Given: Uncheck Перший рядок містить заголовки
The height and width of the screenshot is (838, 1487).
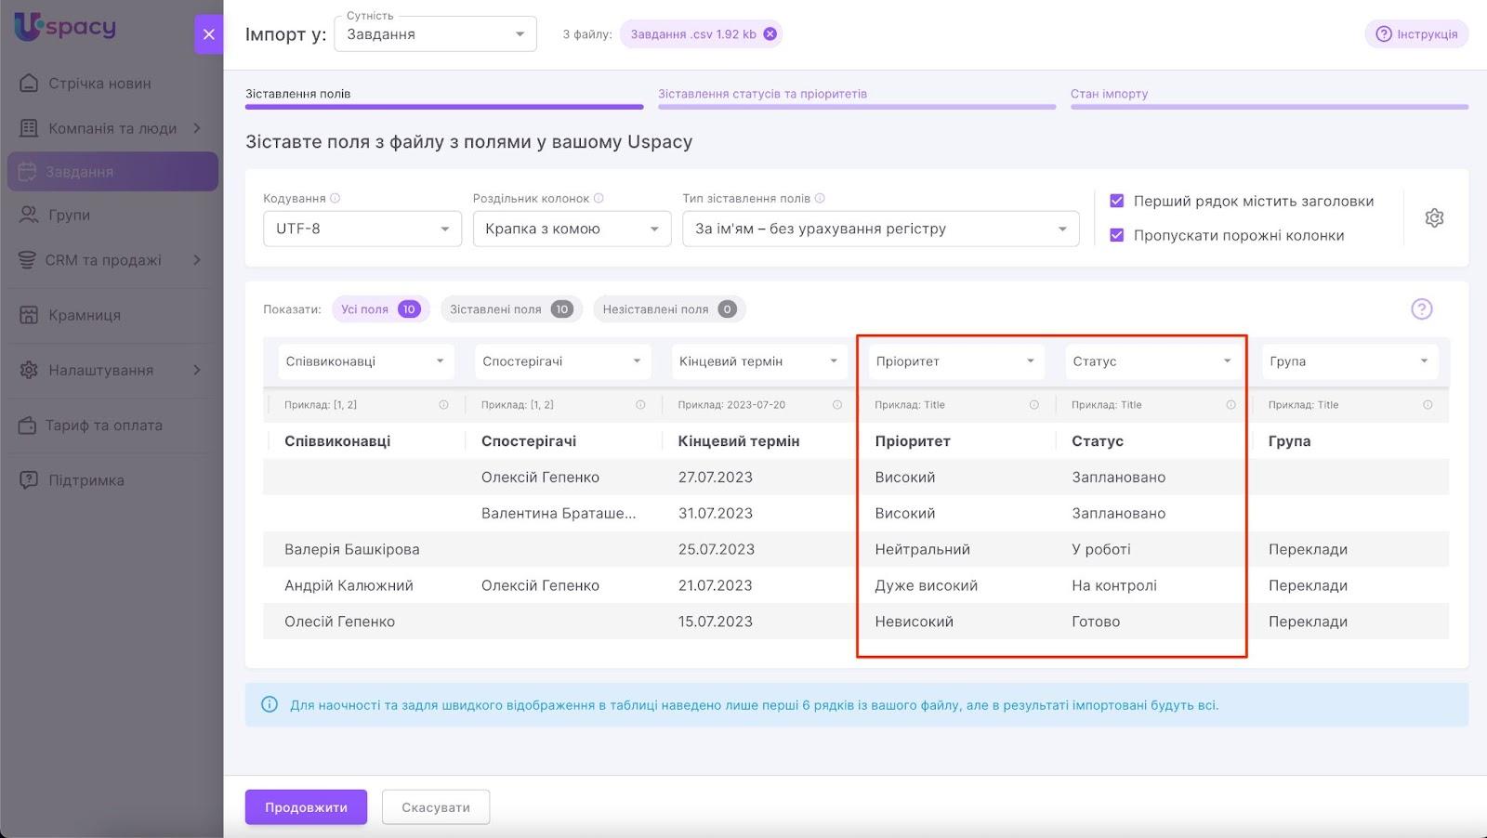Looking at the screenshot, I should click(1117, 201).
